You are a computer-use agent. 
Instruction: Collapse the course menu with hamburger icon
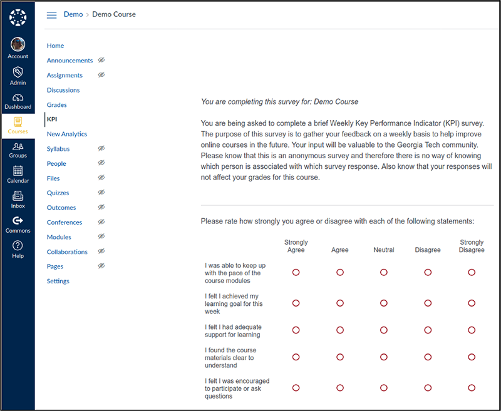52,15
